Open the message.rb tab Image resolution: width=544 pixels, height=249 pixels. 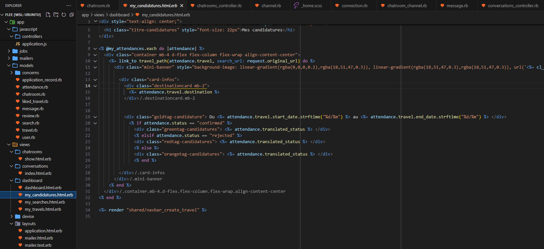[457, 6]
